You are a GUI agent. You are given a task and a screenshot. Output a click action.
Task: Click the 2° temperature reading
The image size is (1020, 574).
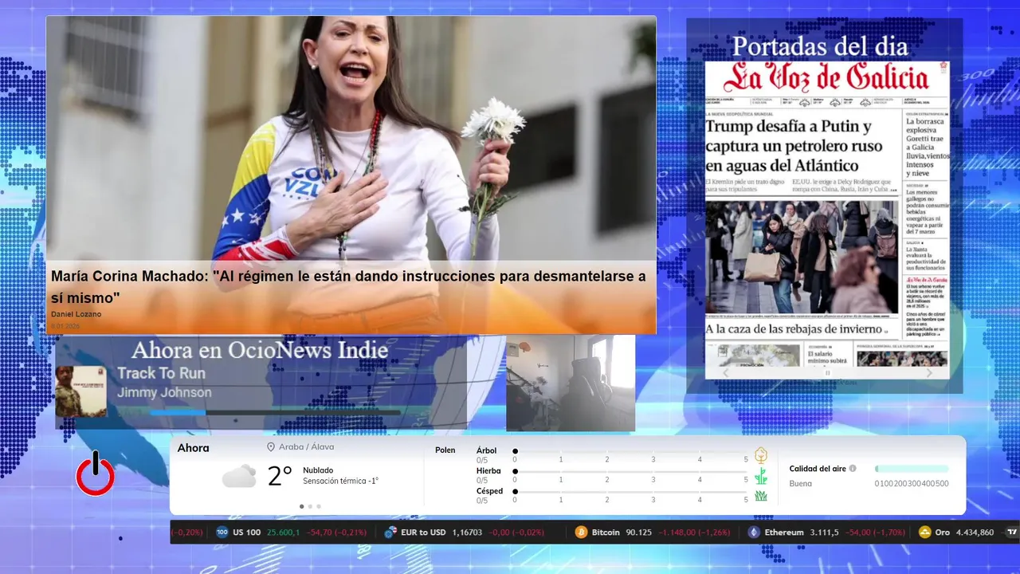point(280,477)
